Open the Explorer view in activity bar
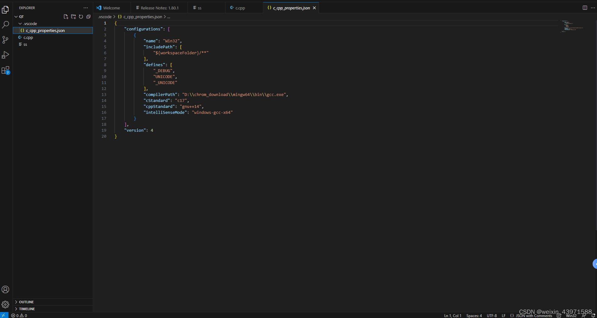The image size is (597, 318). [5, 10]
